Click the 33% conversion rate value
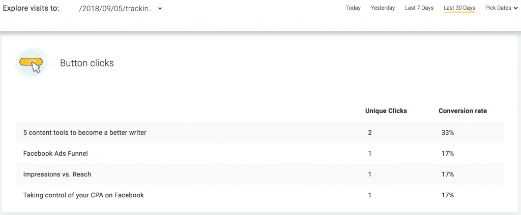Image resolution: width=521 pixels, height=215 pixels. coord(448,132)
